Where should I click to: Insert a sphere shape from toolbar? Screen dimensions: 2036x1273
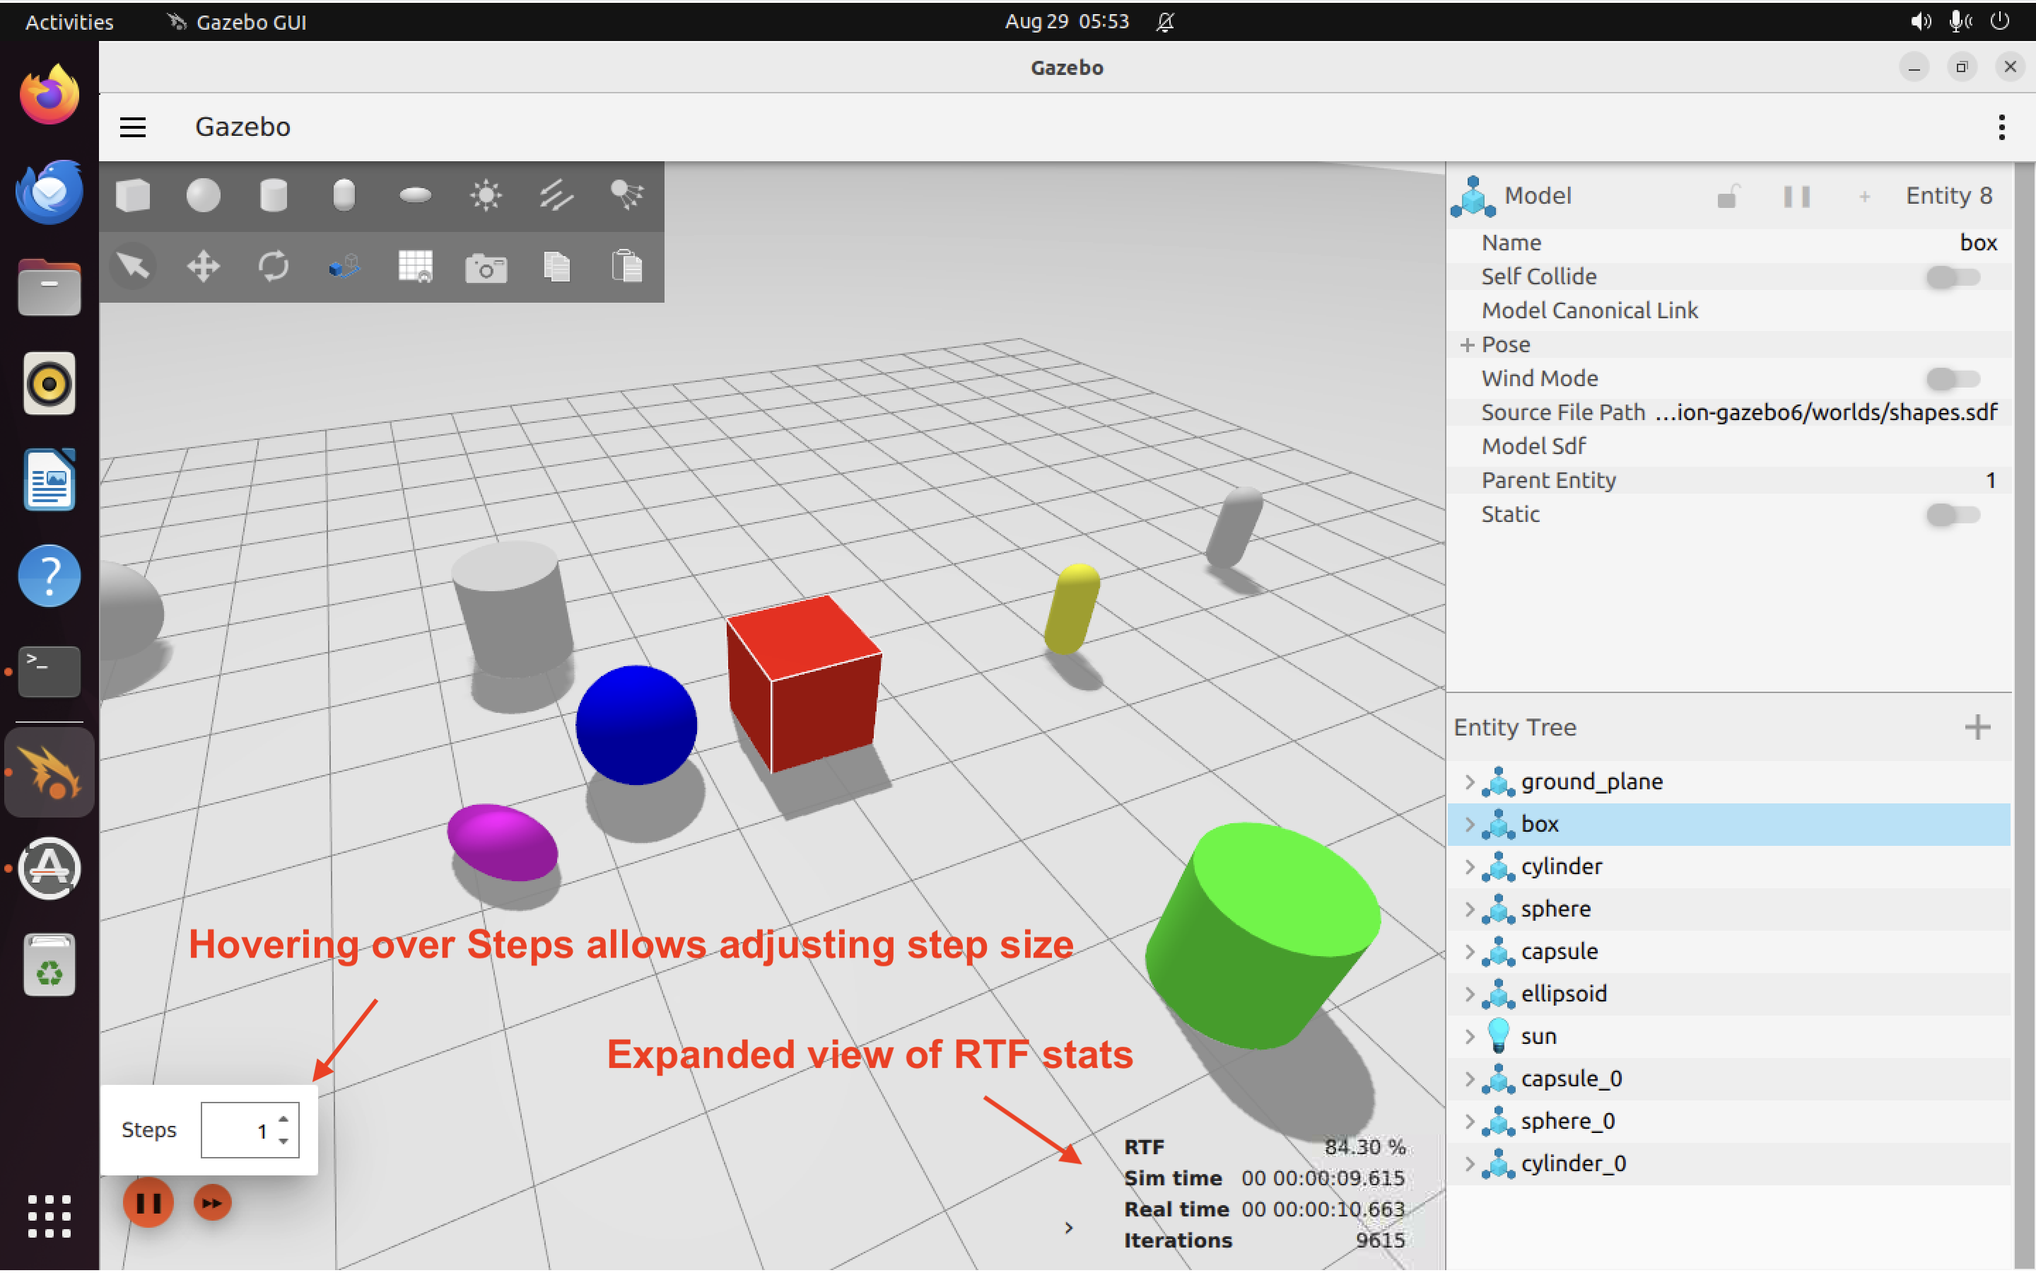(203, 195)
